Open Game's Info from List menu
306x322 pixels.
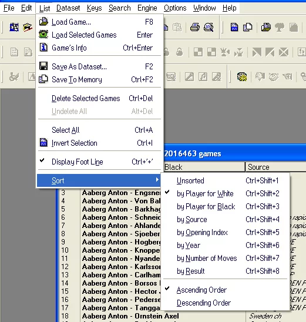coord(99,48)
